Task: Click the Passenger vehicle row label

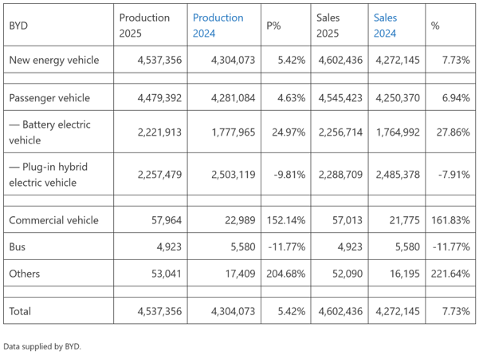Action: click(48, 99)
